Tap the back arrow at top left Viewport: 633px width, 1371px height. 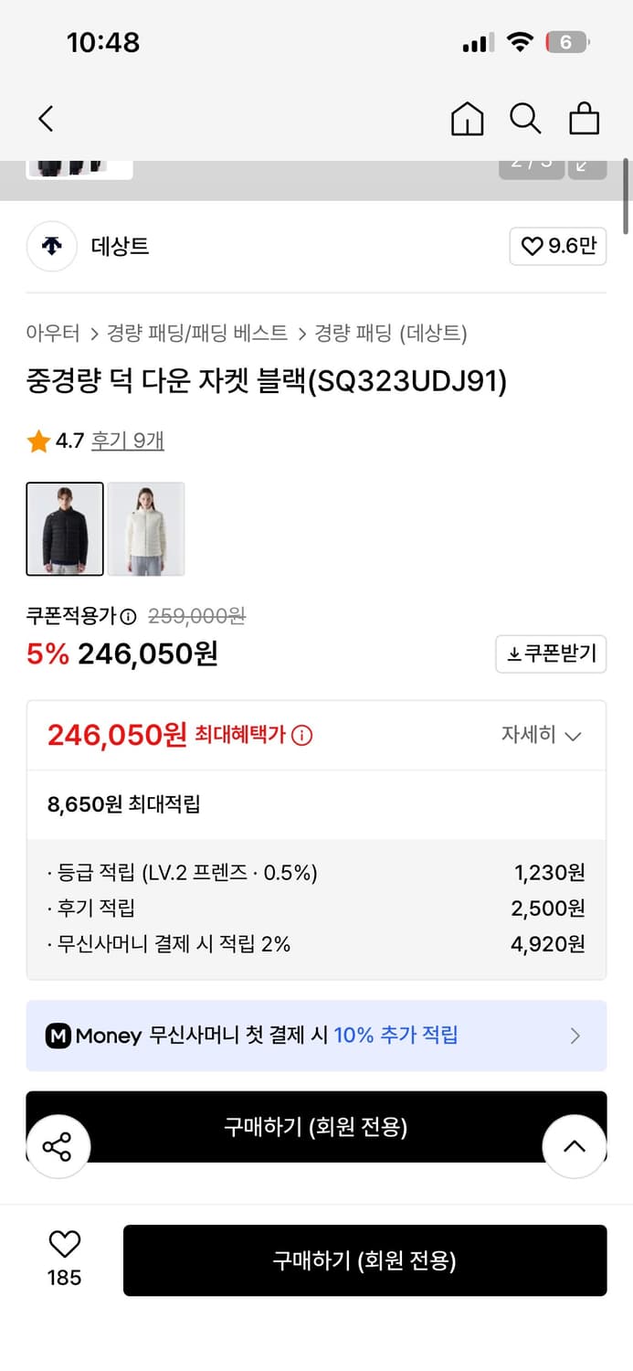[x=46, y=119]
